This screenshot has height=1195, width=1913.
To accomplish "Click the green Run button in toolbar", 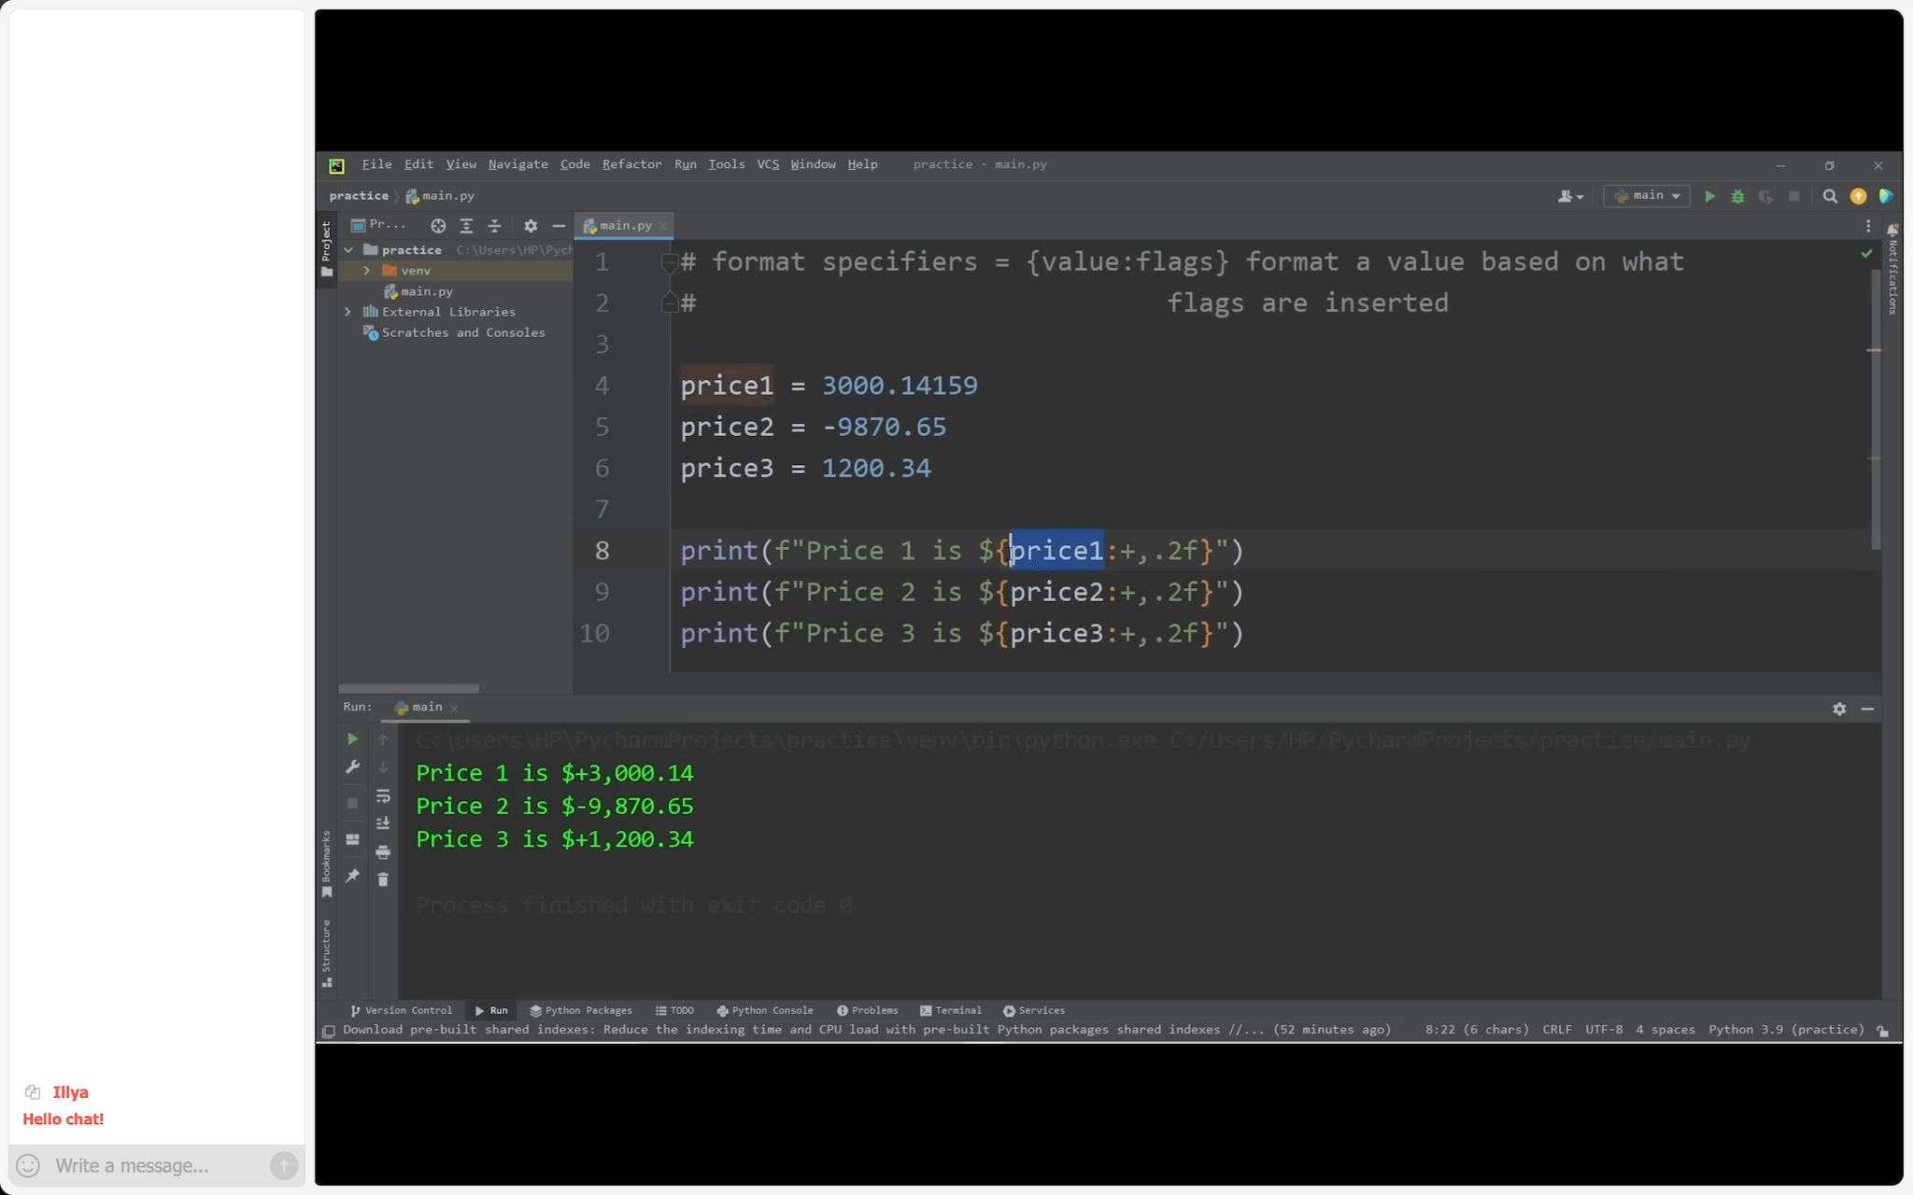I will click(1709, 196).
